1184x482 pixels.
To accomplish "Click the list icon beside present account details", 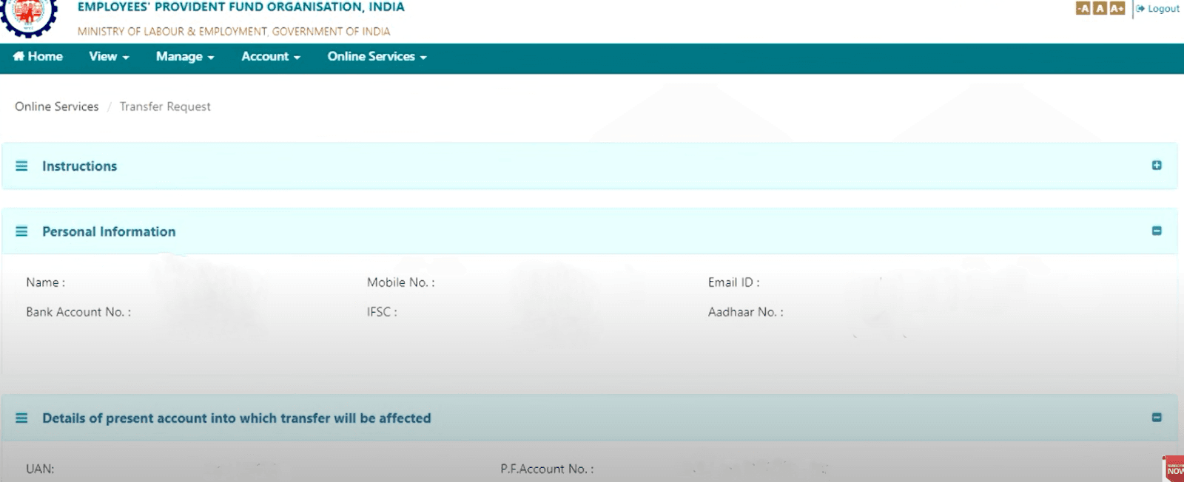I will coord(21,418).
